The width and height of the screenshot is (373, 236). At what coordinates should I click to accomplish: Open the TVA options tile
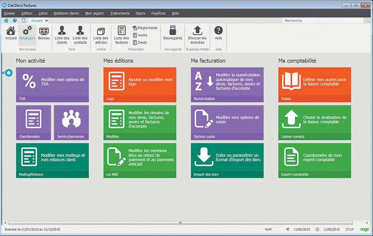click(52, 85)
